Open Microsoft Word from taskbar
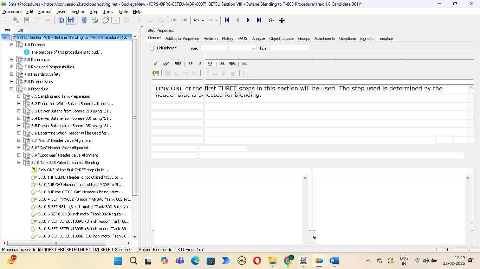 coord(334,261)
